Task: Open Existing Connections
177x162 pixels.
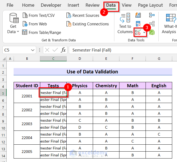Action: [87, 24]
